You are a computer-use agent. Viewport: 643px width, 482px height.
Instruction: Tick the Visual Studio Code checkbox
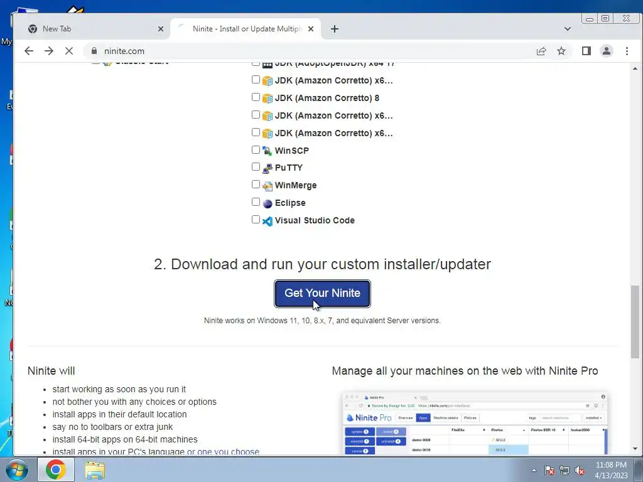(x=256, y=220)
